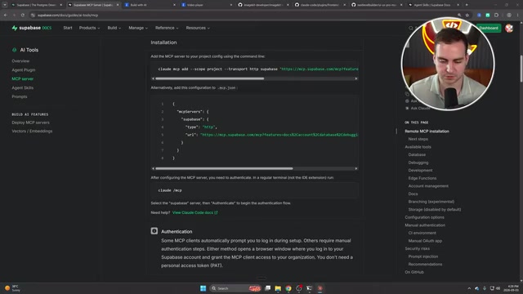Jump to Edge Functions in page outline
The image size is (523, 294).
pyautogui.click(x=422, y=178)
